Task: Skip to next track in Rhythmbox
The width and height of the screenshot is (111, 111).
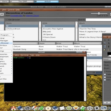Action: (2, 14)
